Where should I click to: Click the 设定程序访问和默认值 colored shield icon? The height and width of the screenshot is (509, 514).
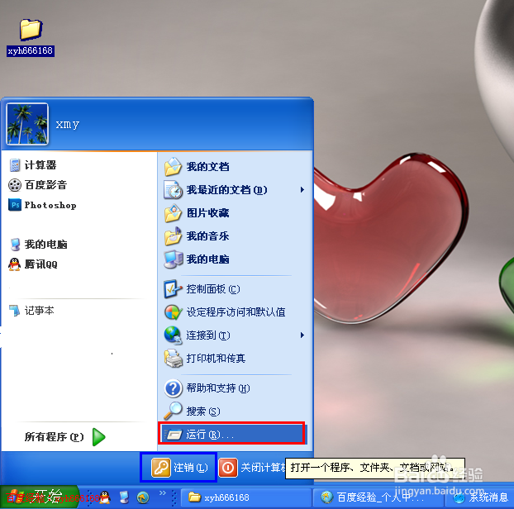coord(173,312)
